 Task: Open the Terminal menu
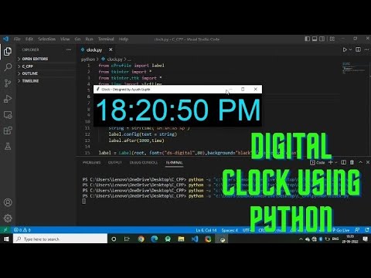[x=106, y=39]
